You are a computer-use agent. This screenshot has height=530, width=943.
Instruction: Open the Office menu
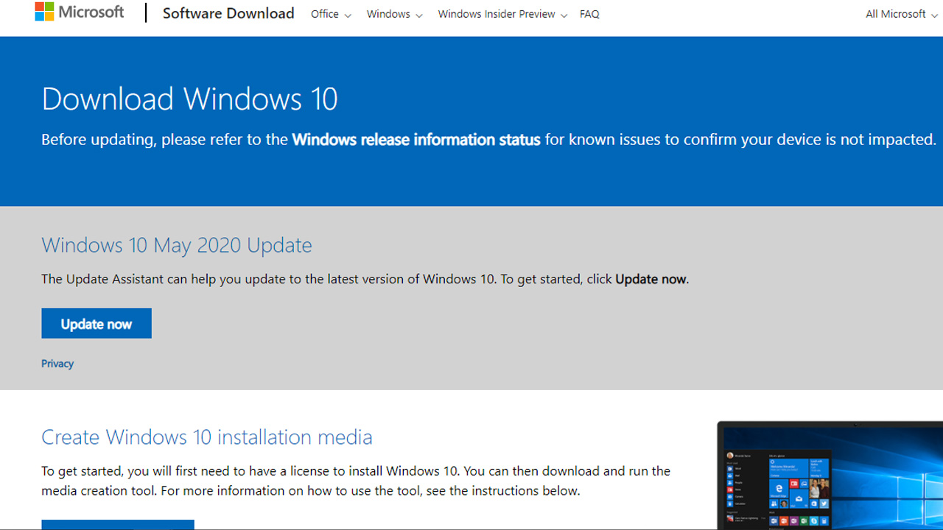point(325,14)
